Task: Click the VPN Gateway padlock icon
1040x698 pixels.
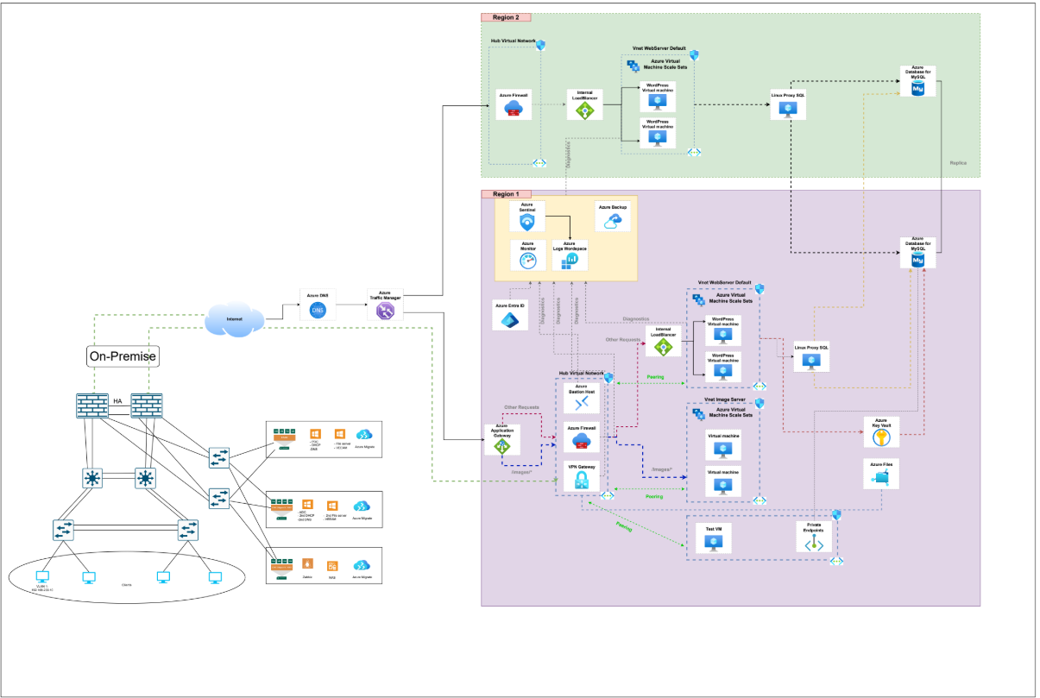Action: click(x=581, y=481)
